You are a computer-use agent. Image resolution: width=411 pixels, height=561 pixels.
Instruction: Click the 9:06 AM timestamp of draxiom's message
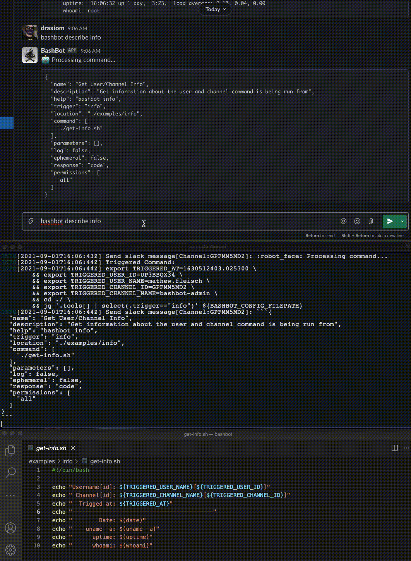pyautogui.click(x=77, y=28)
